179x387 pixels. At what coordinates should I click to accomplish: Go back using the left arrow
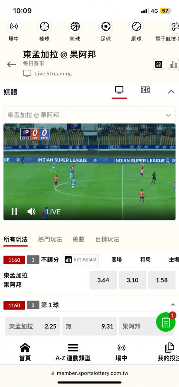[x=11, y=65]
